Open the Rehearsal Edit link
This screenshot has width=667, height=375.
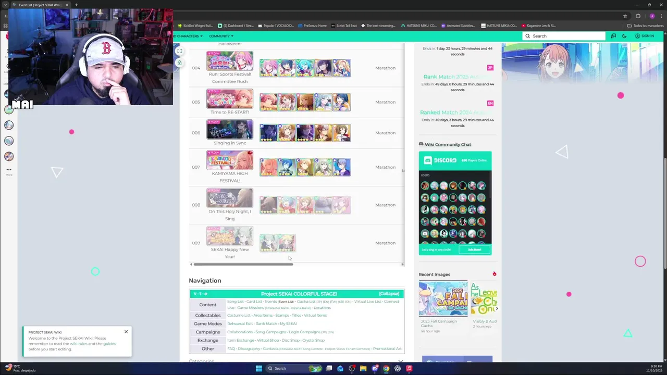(240, 323)
